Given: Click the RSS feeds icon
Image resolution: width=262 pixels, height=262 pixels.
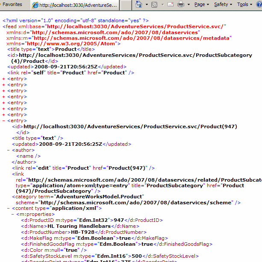Looking at the screenshot, I should tap(154, 5).
